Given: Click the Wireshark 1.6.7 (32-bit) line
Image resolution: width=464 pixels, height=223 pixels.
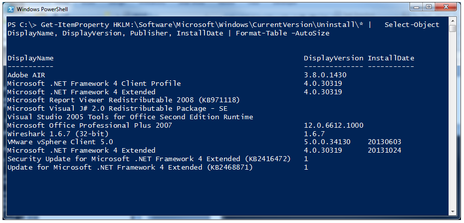Looking at the screenshot, I should click(x=58, y=134).
